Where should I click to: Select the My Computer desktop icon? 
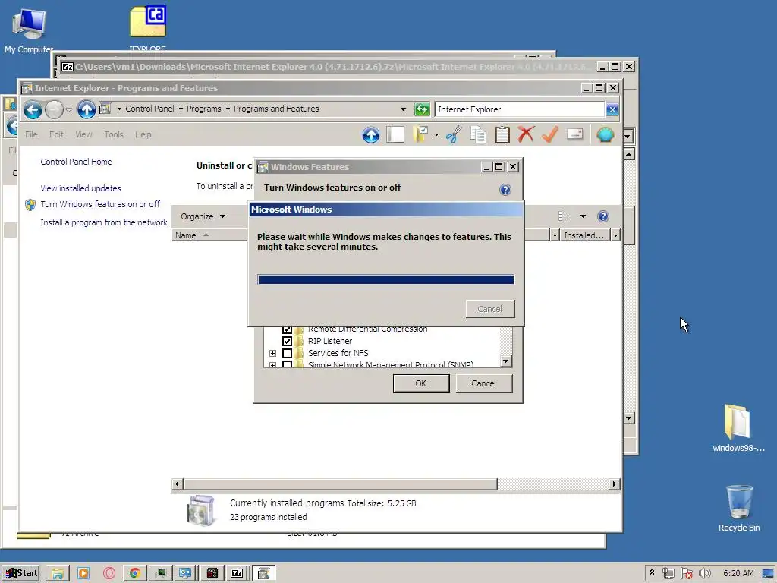(30, 30)
